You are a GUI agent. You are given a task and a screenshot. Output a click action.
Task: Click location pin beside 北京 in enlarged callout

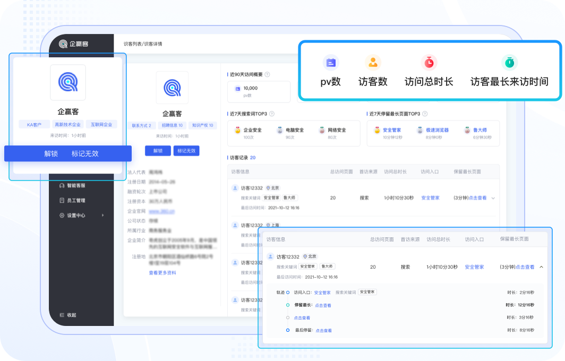tap(305, 256)
